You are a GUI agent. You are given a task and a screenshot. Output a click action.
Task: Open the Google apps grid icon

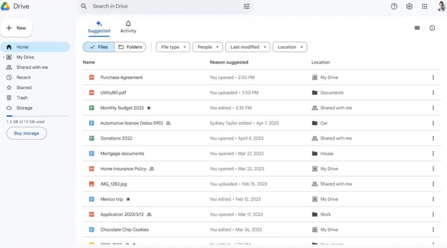pos(425,6)
